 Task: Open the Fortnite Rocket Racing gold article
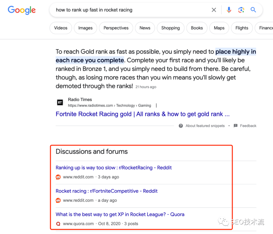142,114
